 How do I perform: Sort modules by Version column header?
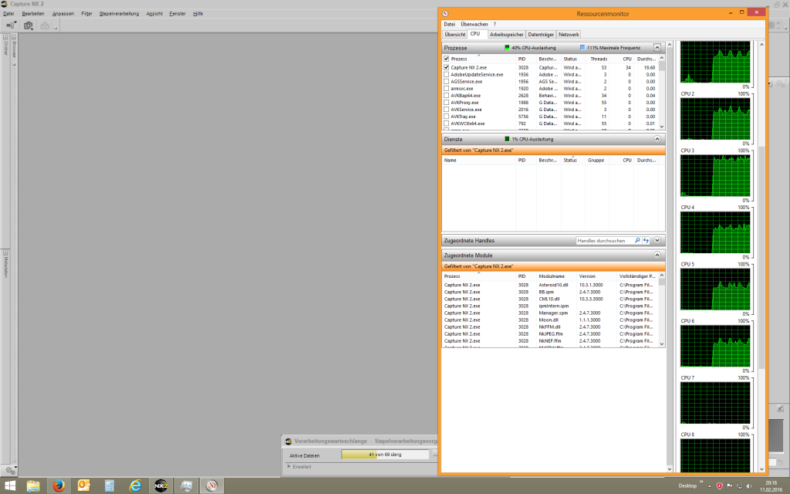point(587,276)
